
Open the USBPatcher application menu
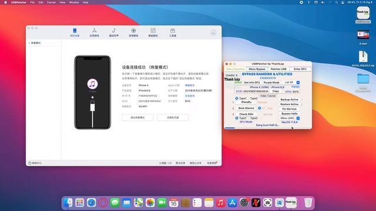click(19, 2)
